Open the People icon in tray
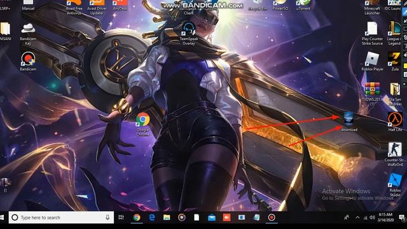The width and height of the screenshot is (407, 229). 347,218
